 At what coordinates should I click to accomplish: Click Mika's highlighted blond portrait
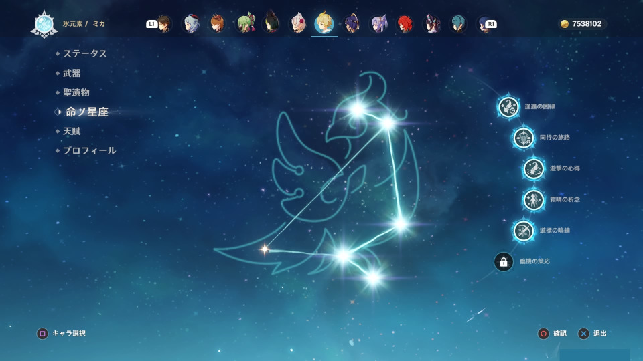324,23
